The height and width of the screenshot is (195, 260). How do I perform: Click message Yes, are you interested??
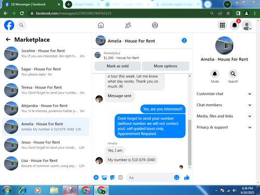(x=163, y=109)
